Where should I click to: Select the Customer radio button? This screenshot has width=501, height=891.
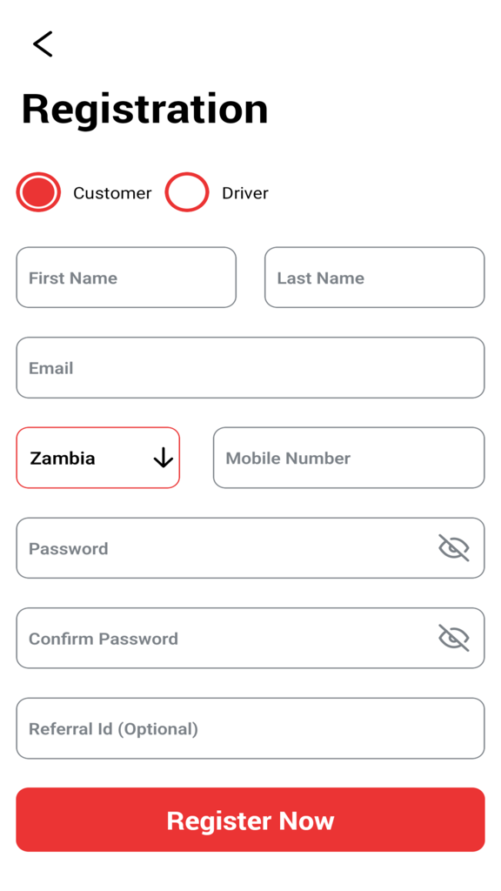point(37,191)
